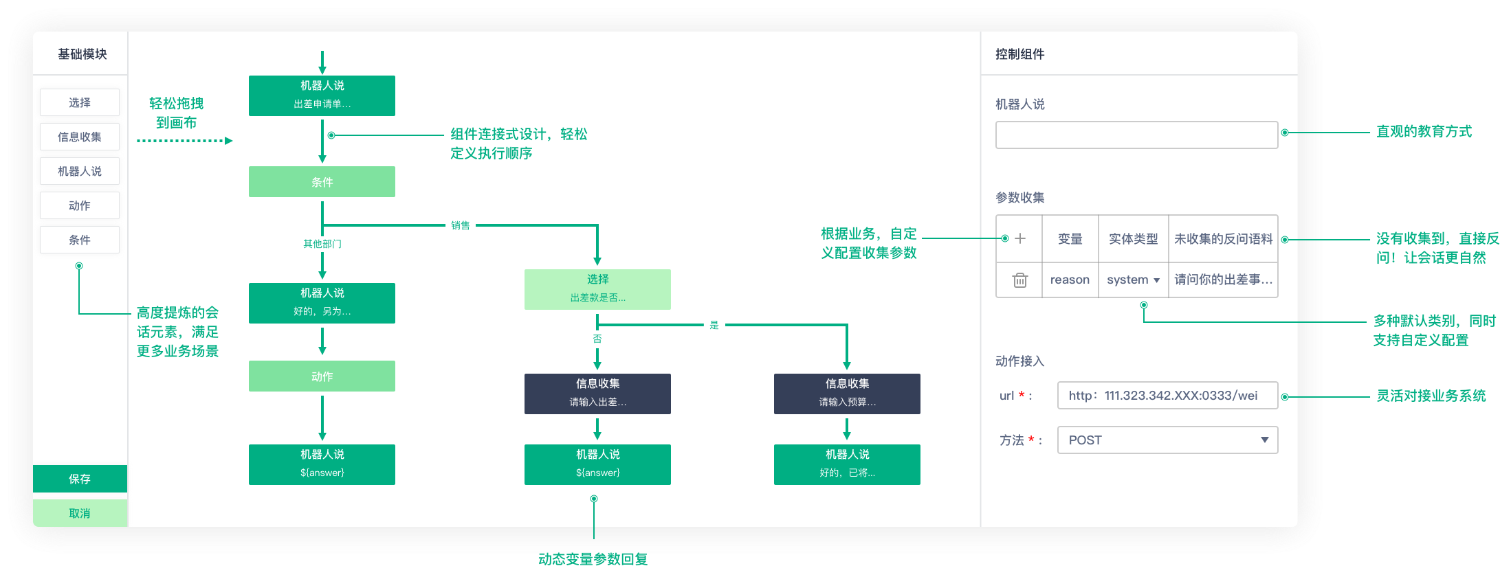Select the 信息收集 请输入预算 node
Screen dimensions: 1500x566
click(x=847, y=394)
